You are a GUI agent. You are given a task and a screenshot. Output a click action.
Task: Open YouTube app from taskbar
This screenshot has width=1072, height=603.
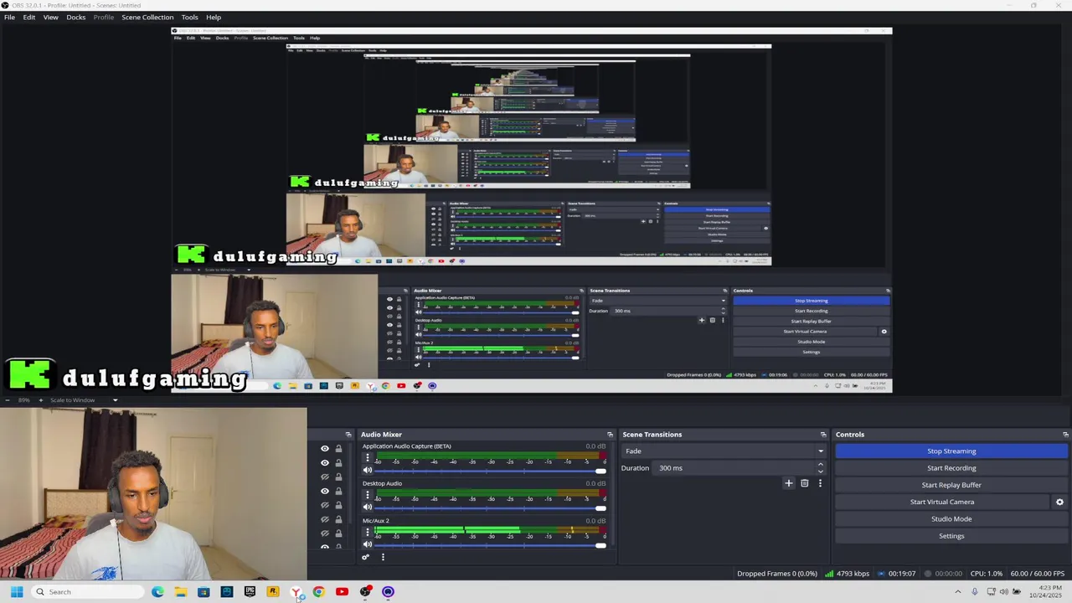coord(342,592)
